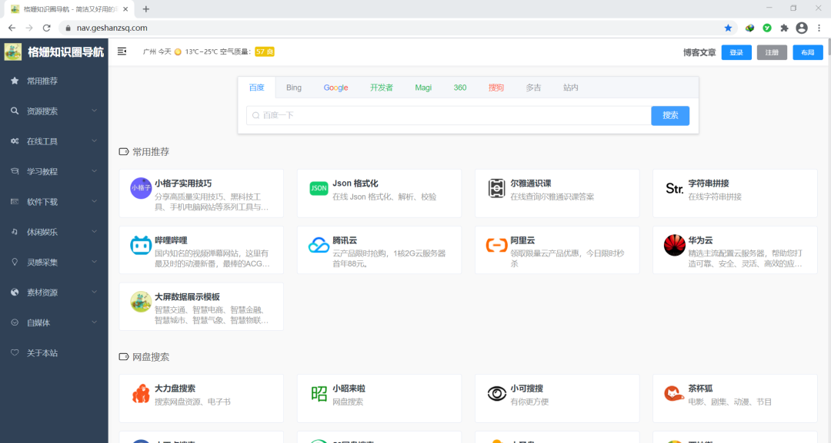Click the lightbulb icon beside 灵感采集
This screenshot has width=831, height=443.
(x=15, y=262)
